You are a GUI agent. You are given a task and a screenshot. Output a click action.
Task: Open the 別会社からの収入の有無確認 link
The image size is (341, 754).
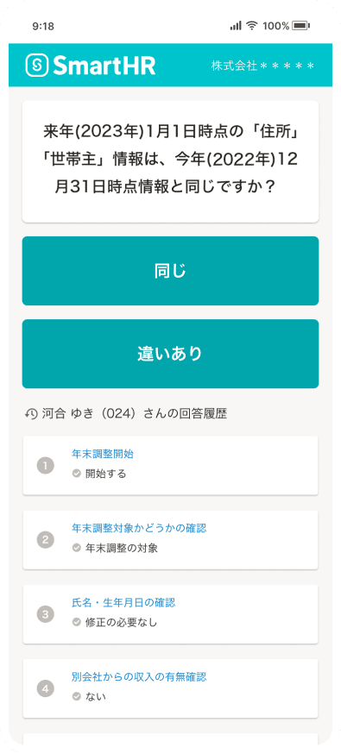139,676
